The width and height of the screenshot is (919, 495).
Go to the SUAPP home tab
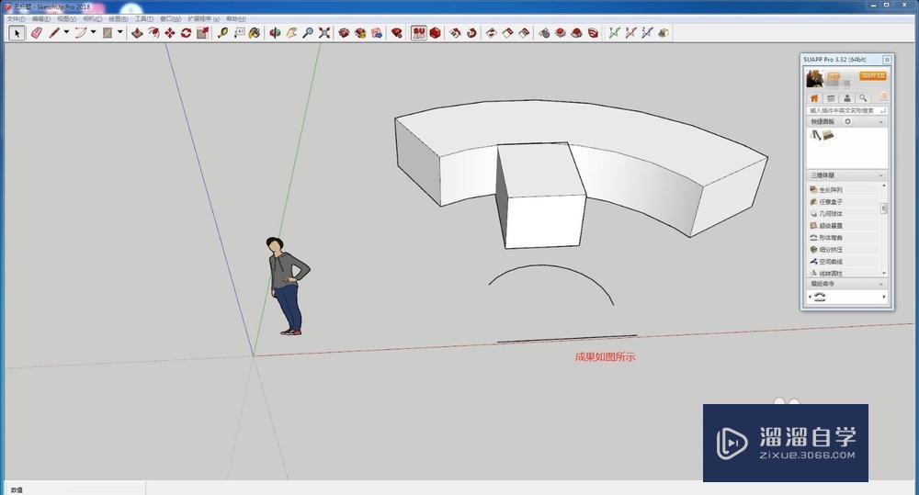point(814,98)
